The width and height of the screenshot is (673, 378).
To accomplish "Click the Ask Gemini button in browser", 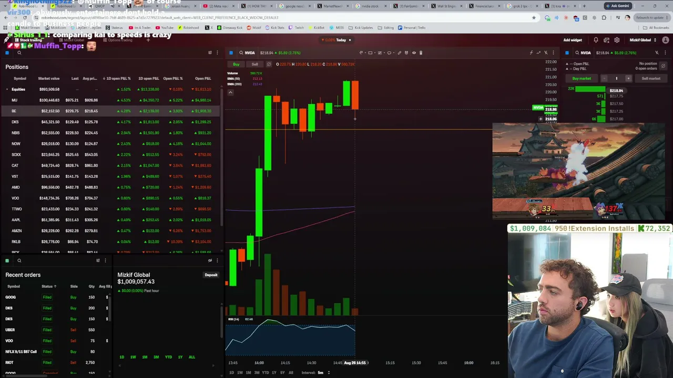I will click(618, 6).
